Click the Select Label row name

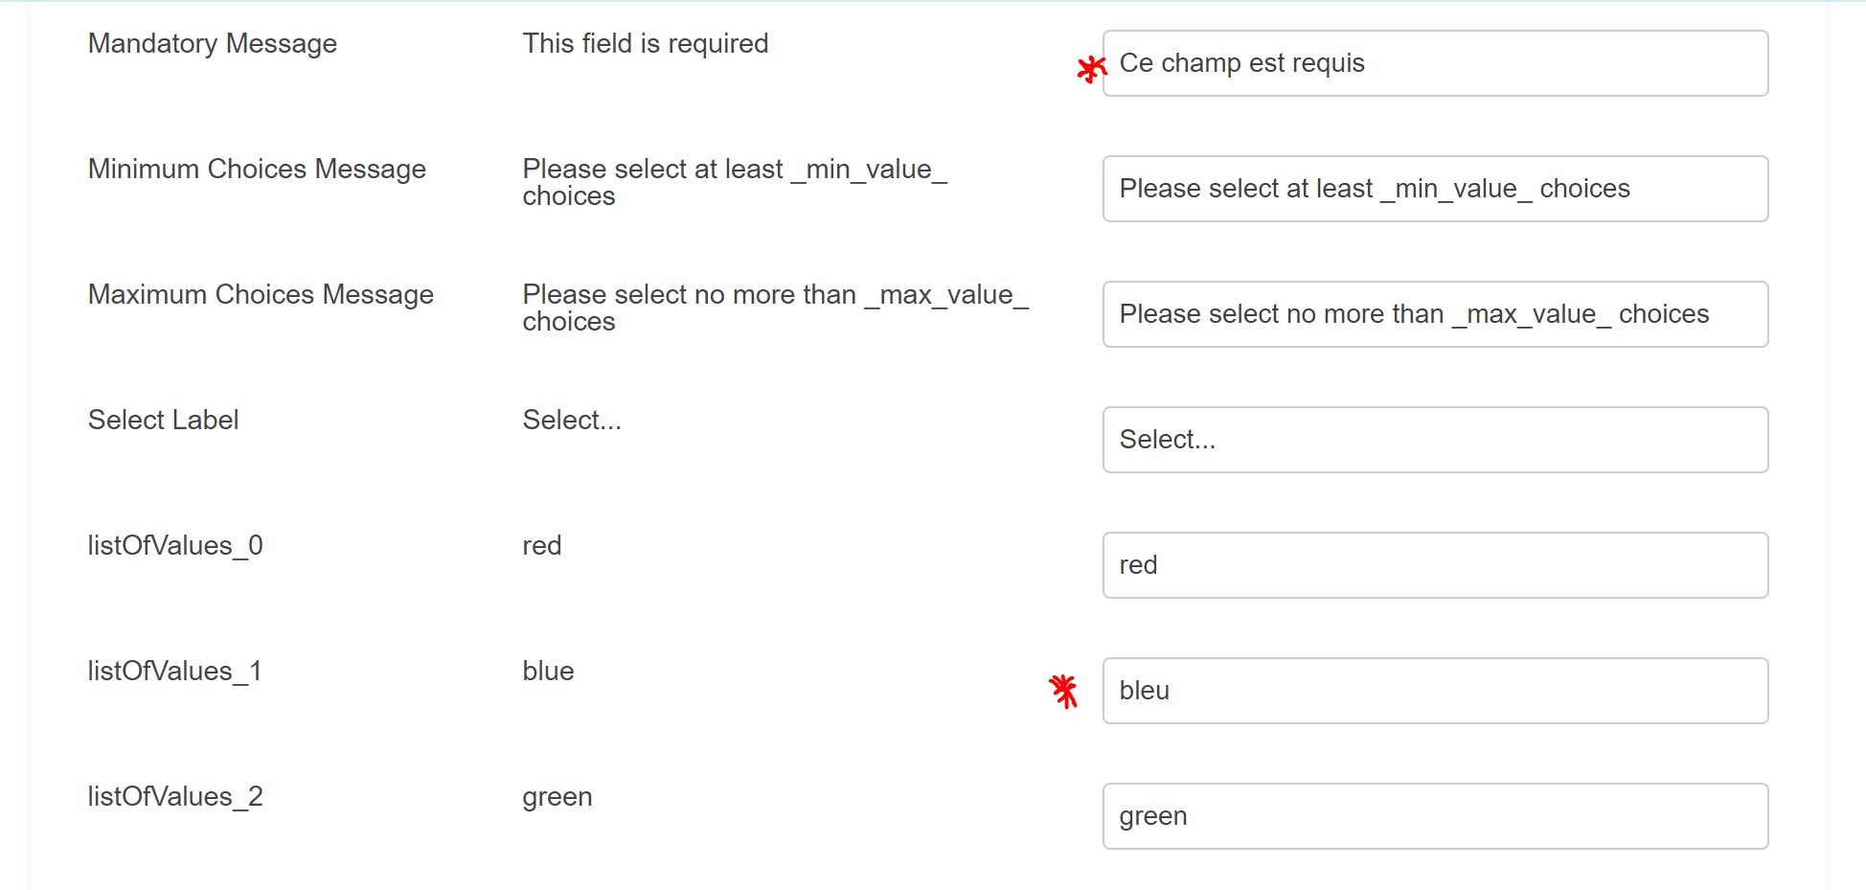163,421
